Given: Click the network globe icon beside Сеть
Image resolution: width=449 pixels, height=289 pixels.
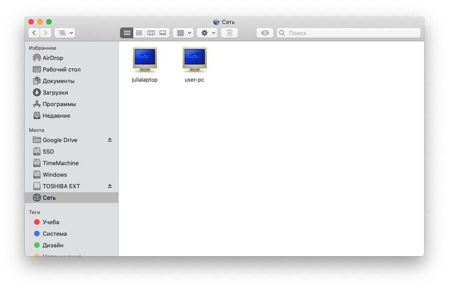Looking at the screenshot, I should [36, 198].
